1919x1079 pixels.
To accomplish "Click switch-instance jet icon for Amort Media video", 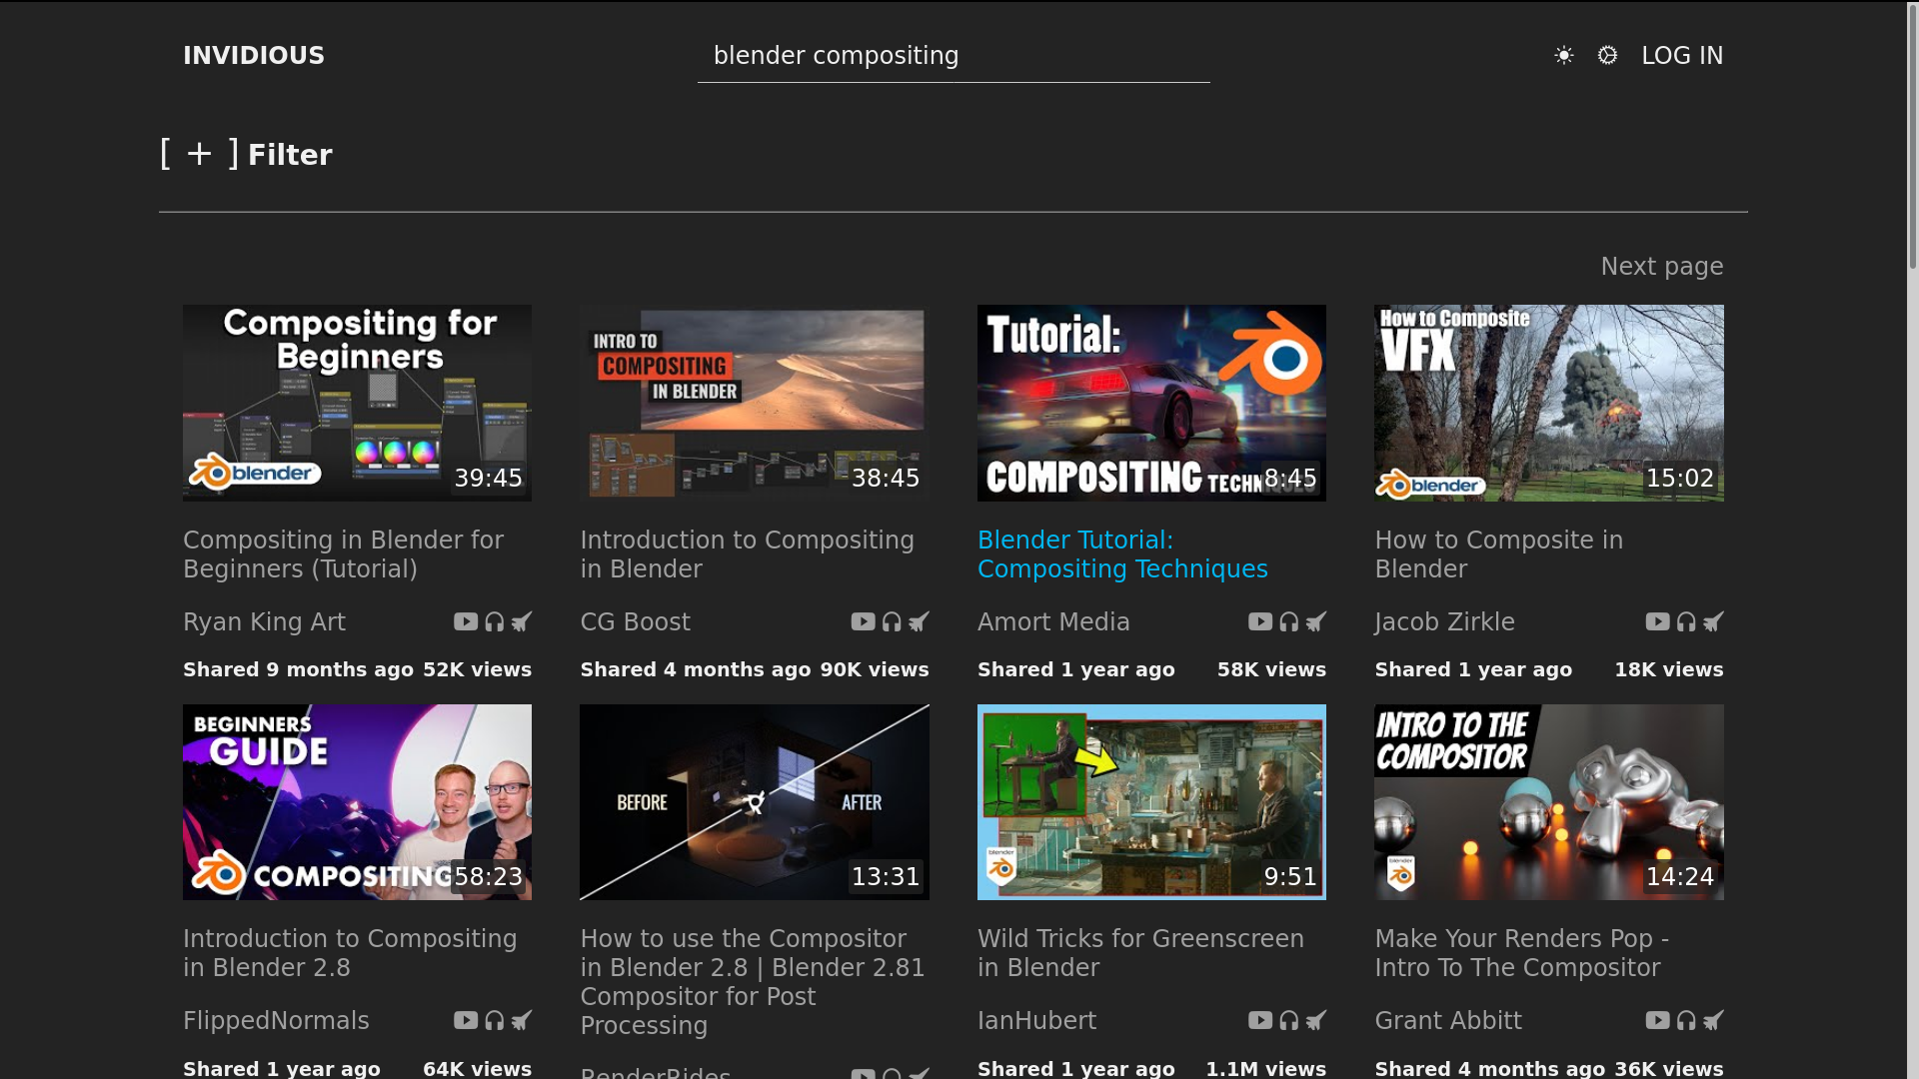I will [x=1316, y=621].
